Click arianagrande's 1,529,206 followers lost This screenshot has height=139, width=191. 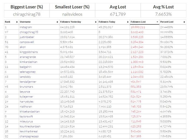click(x=137, y=57)
